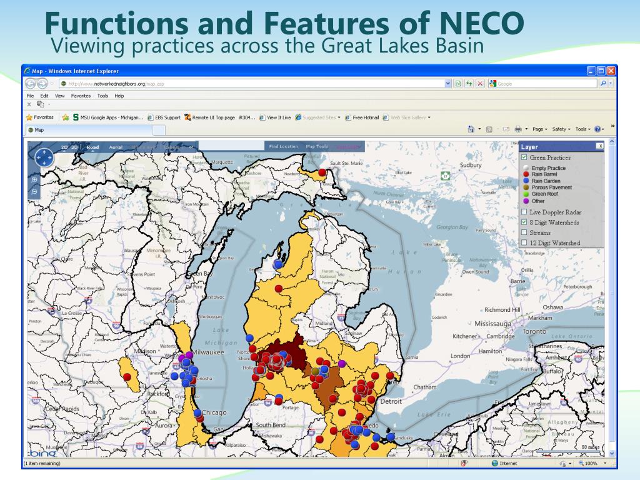Open the View menu
The width and height of the screenshot is (640, 480).
(59, 96)
